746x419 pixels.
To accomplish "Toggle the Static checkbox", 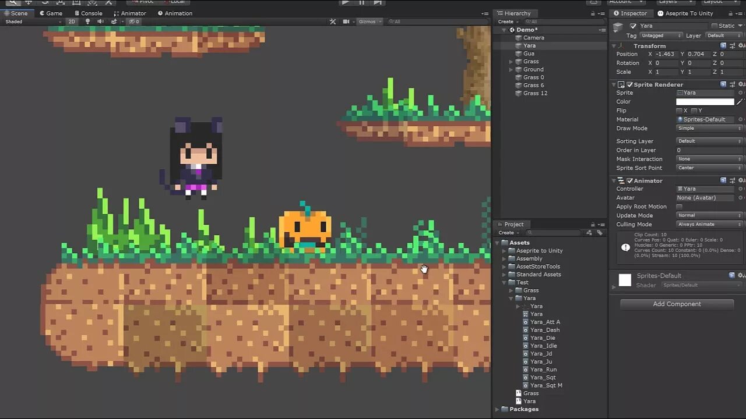I will click(x=714, y=26).
